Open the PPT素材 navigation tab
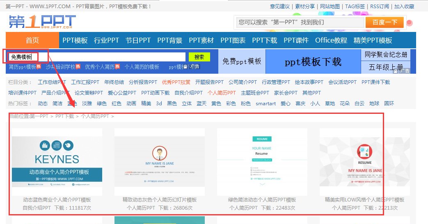 (x=201, y=40)
